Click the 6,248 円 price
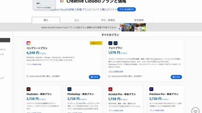 coord(33,53)
